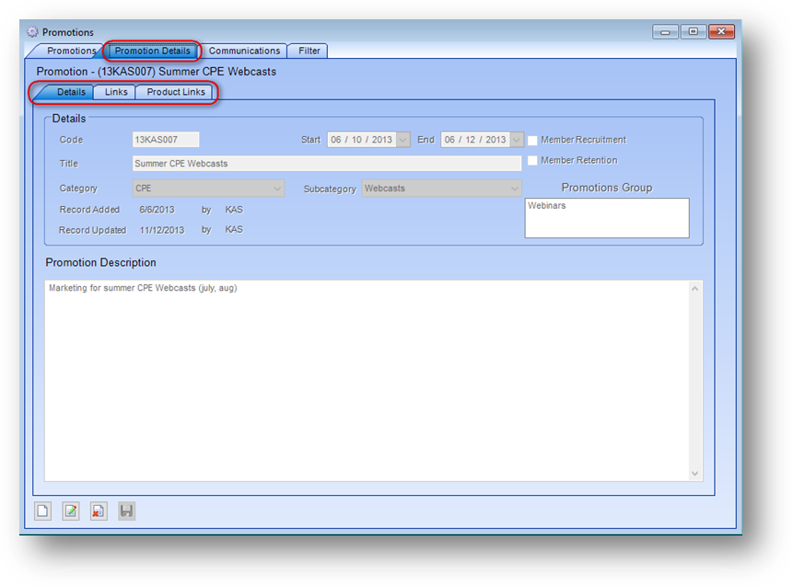Click the Record Added date 6/6/2013
The width and height of the screenshot is (793, 586).
click(x=157, y=210)
